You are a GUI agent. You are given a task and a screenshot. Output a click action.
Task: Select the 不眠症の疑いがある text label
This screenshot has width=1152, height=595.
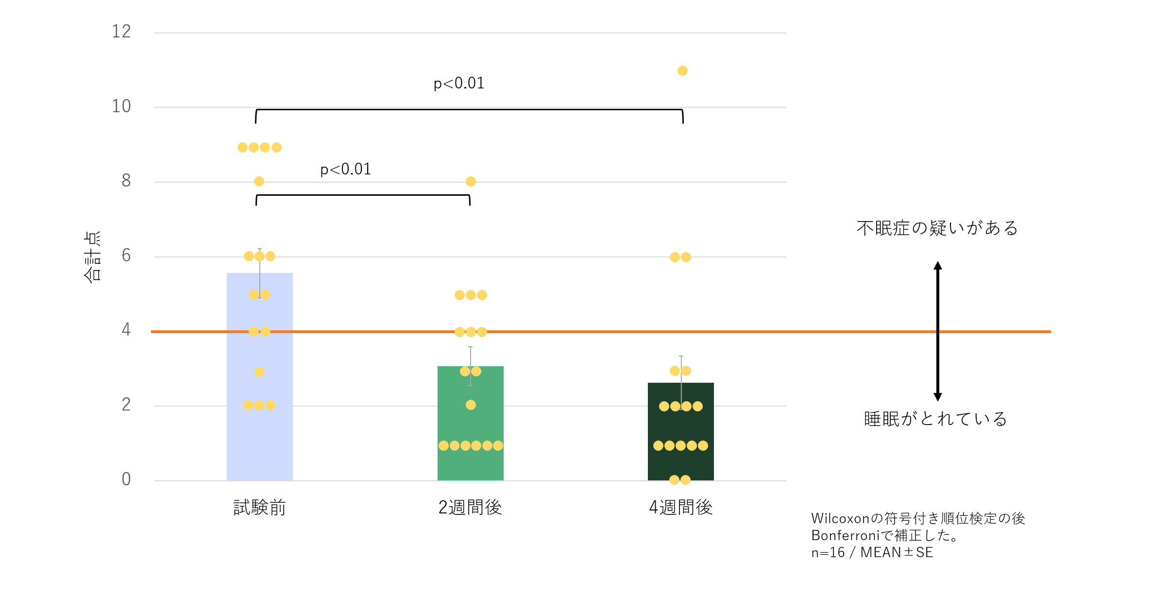(x=937, y=228)
